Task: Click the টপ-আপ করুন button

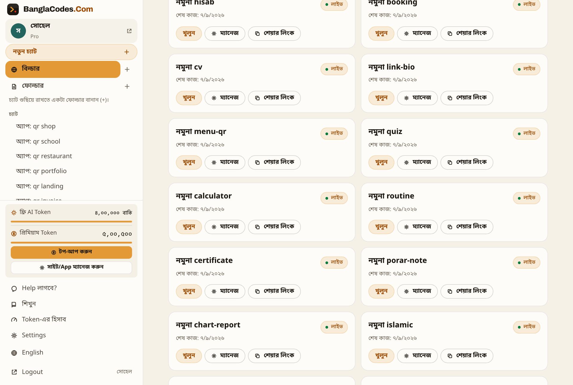Action: (x=71, y=252)
